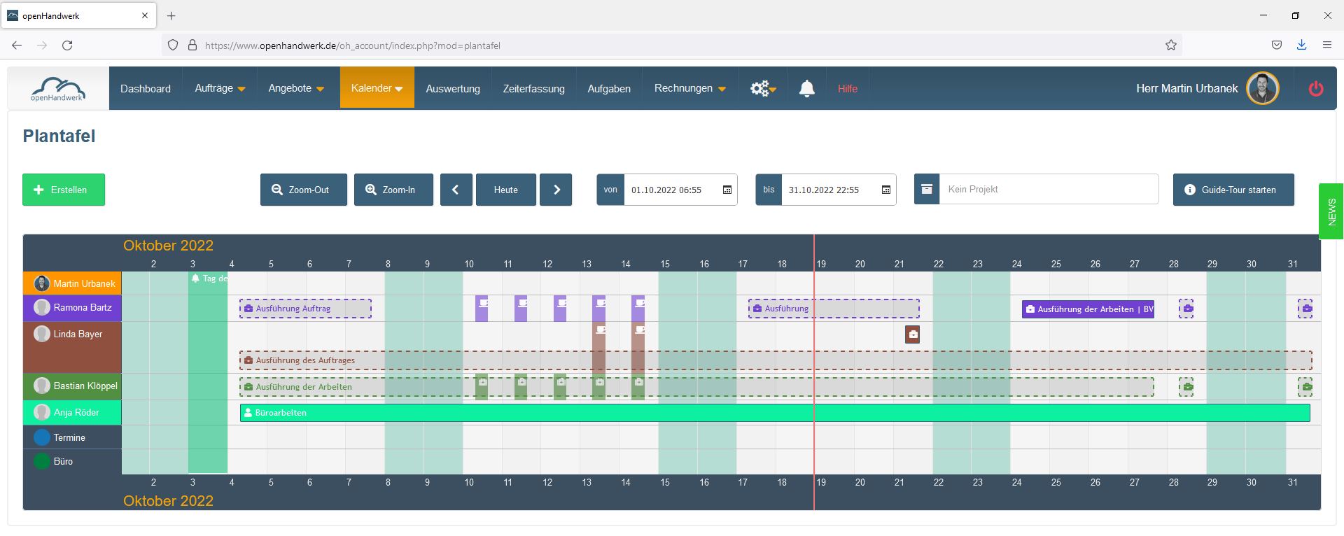Open the settings gears menu
The image size is (1344, 536).
coord(763,88)
